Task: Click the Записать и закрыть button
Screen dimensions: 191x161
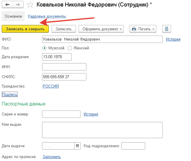Action: [x=25, y=29]
